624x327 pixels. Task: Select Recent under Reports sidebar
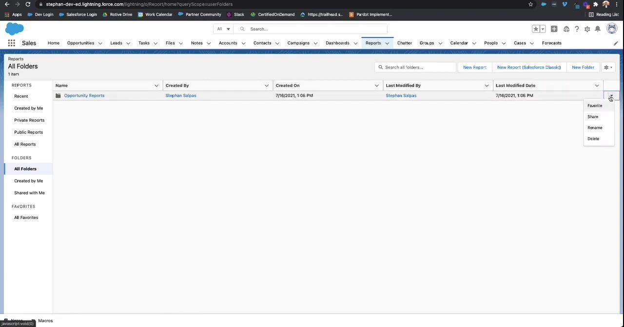(21, 96)
